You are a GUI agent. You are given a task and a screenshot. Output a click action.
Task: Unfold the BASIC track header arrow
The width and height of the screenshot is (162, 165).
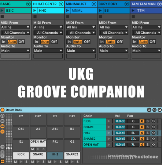click(x=28, y=4)
